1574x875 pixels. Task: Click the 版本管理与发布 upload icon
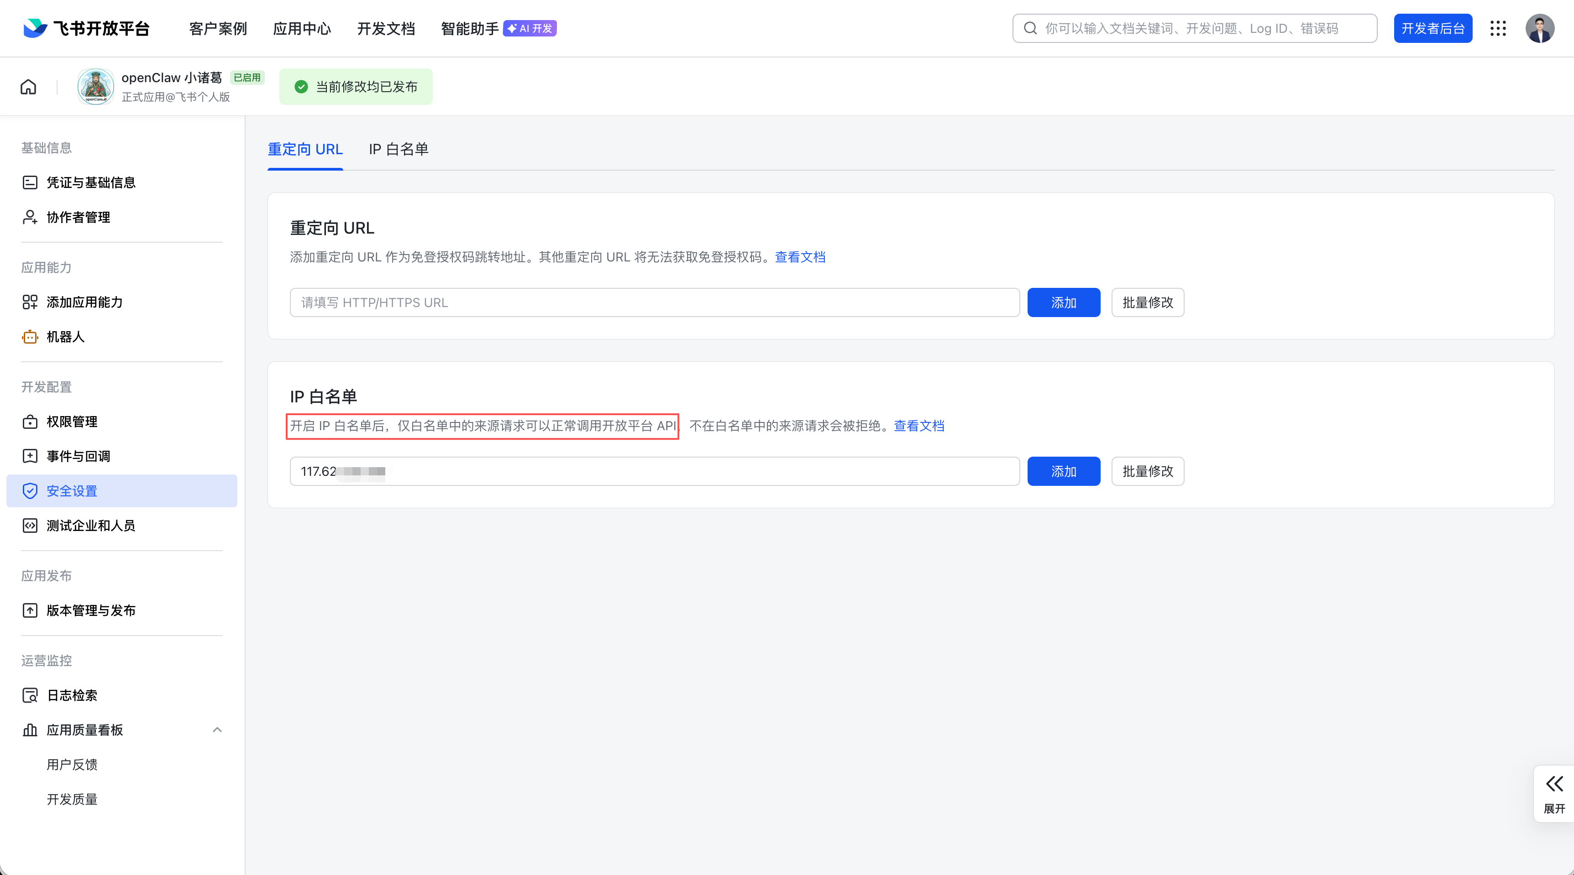click(x=31, y=610)
